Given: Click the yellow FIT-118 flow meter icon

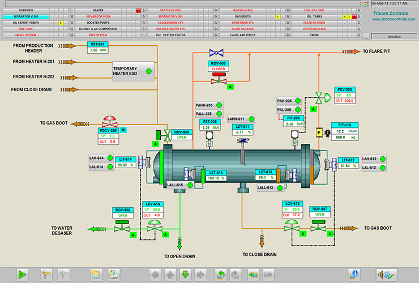Looking at the screenshot, I should point(320,131).
